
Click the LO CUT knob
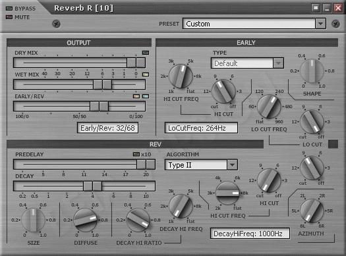[312, 121]
